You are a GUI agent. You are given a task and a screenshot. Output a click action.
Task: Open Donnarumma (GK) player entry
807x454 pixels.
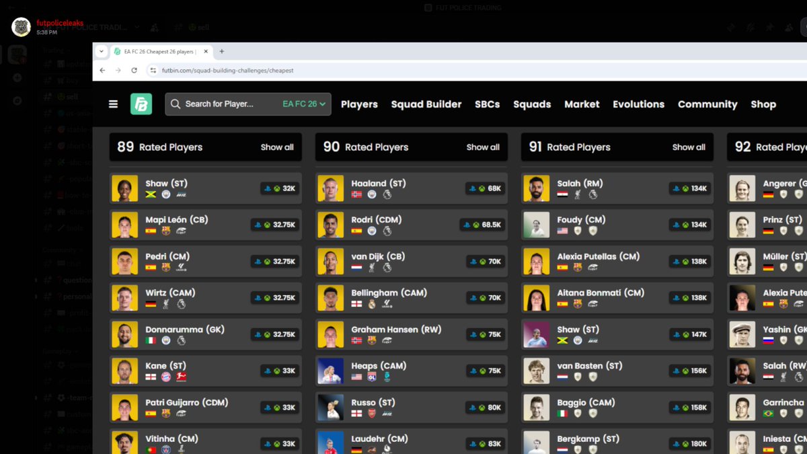(x=205, y=334)
